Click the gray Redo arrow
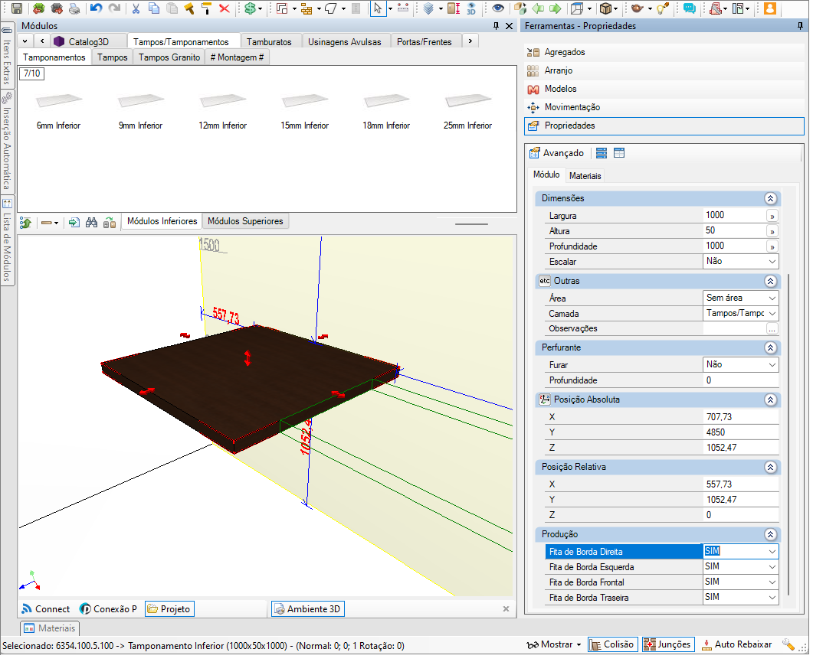 [x=114, y=8]
